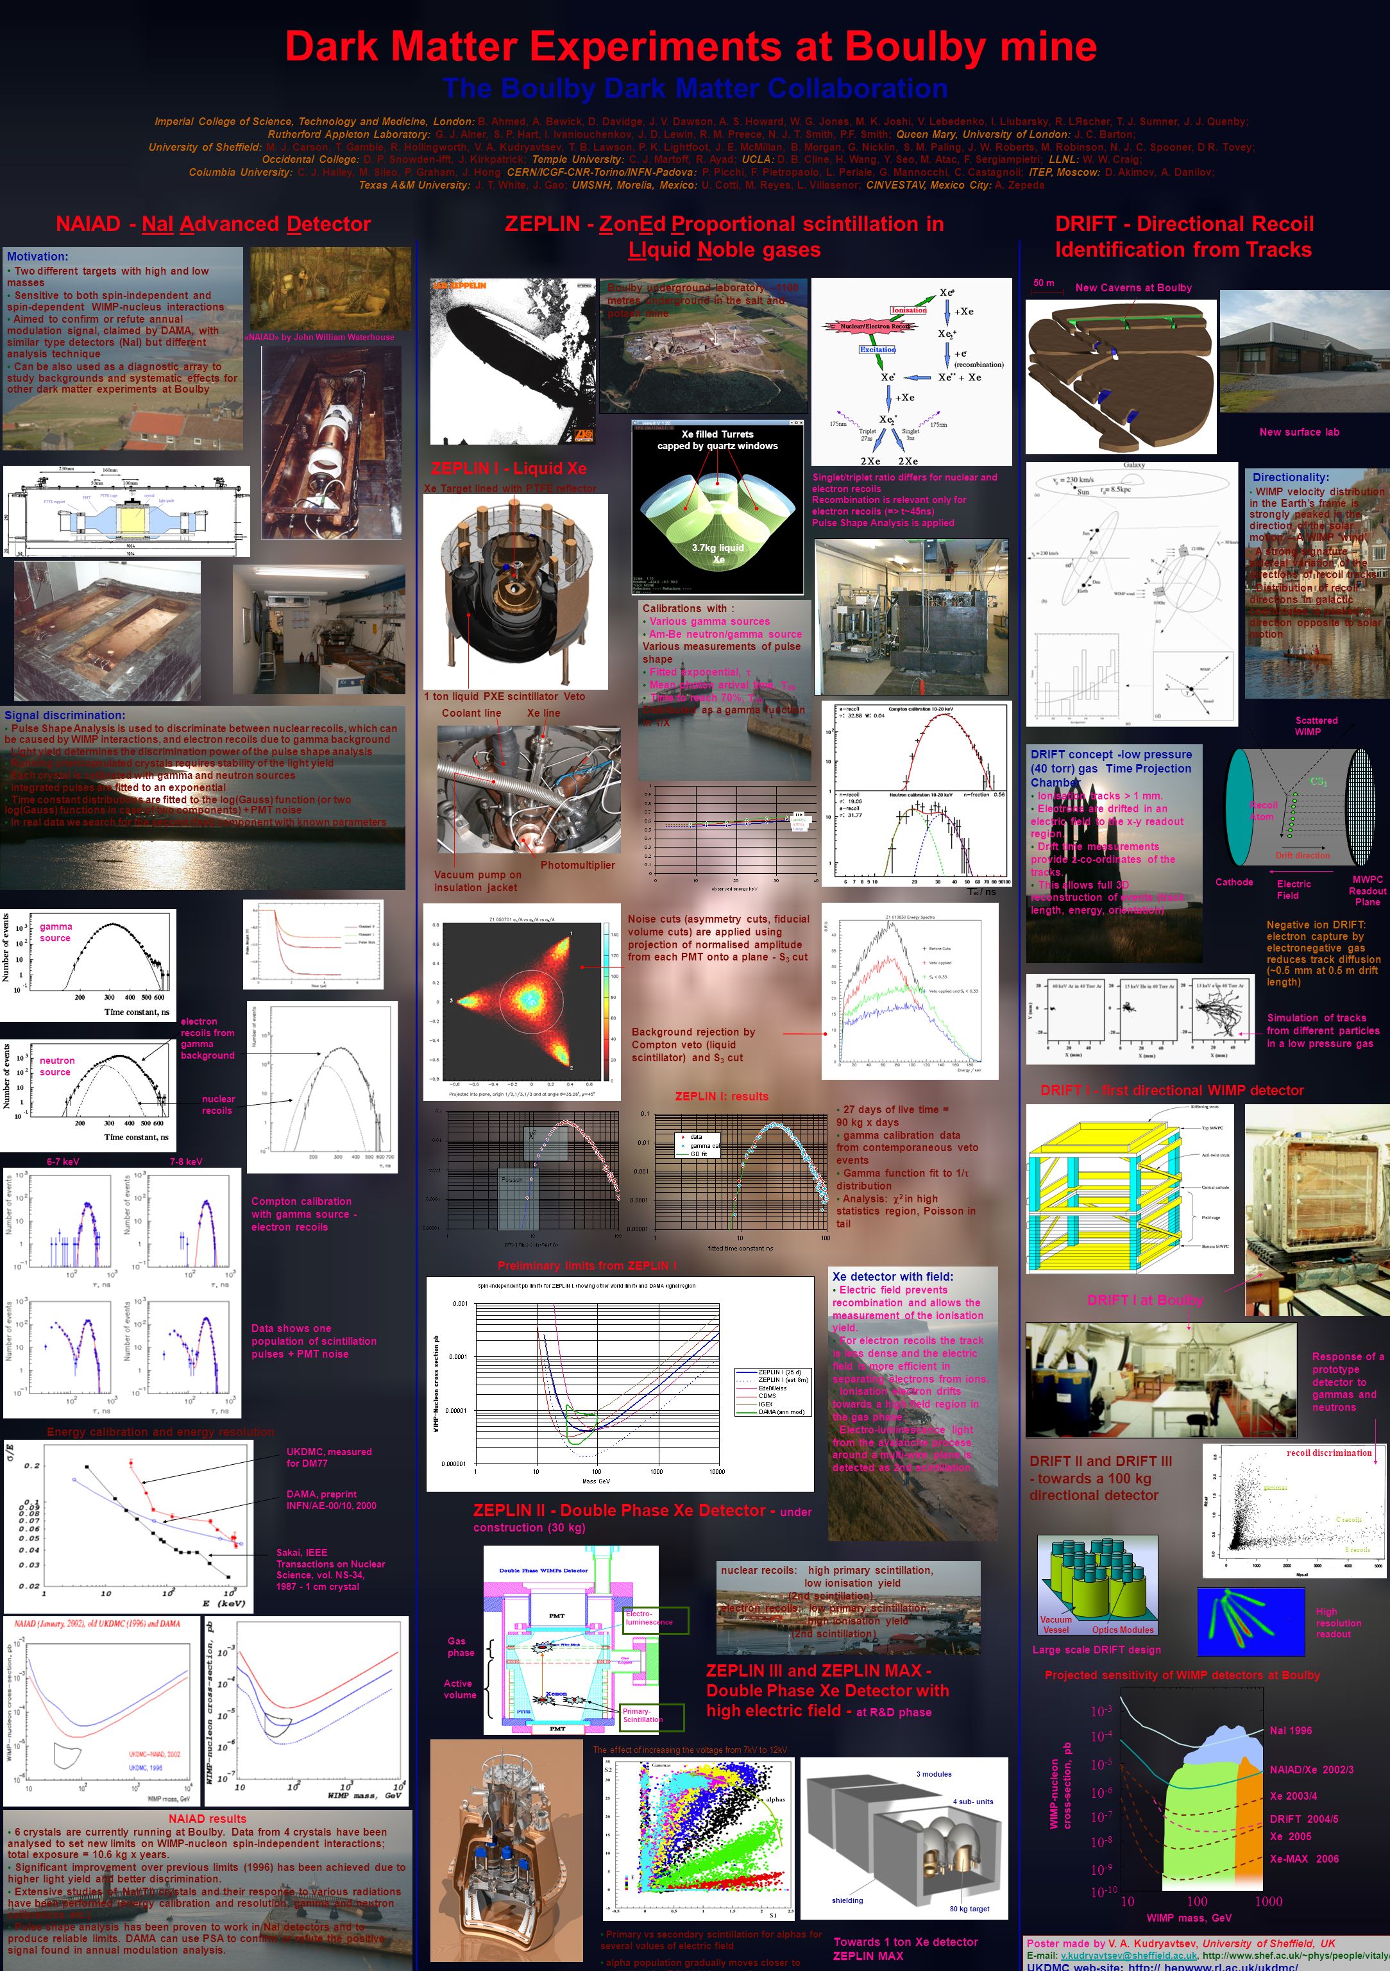Click 'The Boulby Dark Matter Collaboration' subtitle
The height and width of the screenshot is (1971, 1390).
(696, 89)
